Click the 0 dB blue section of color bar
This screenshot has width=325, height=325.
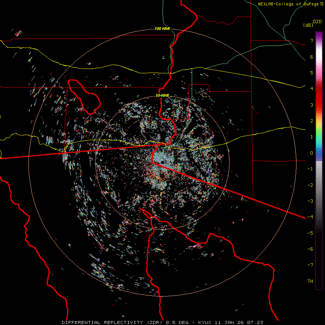pos(319,153)
